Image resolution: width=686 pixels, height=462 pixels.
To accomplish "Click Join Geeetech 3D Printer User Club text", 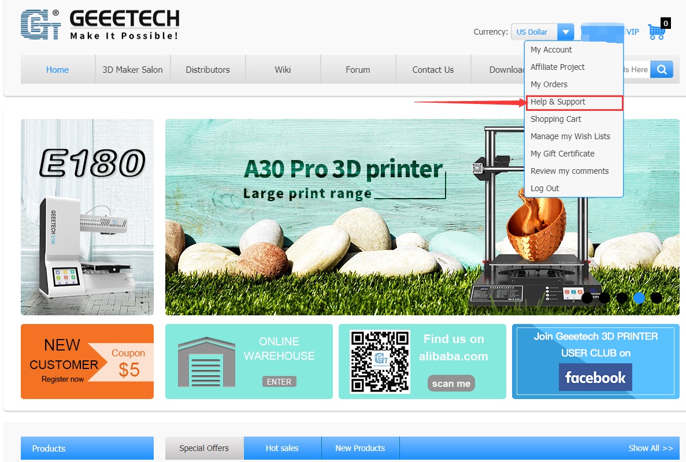I will [x=595, y=344].
